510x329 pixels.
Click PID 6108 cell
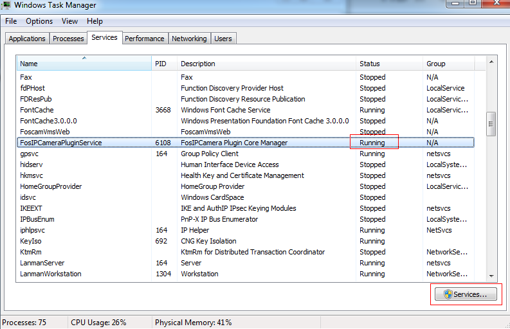(x=163, y=143)
